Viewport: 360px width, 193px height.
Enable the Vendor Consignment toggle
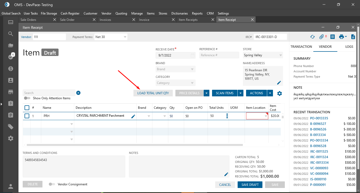52,184
